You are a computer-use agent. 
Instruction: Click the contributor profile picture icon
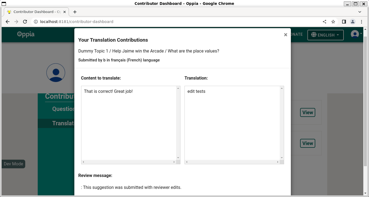[56, 73]
